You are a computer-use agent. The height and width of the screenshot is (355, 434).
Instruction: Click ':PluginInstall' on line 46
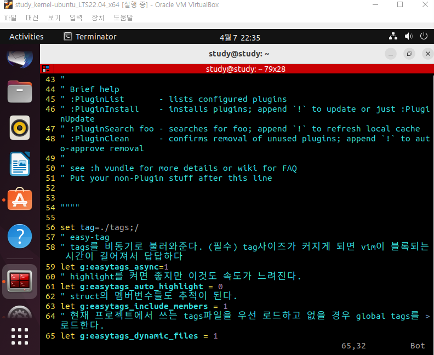pyautogui.click(x=105, y=109)
